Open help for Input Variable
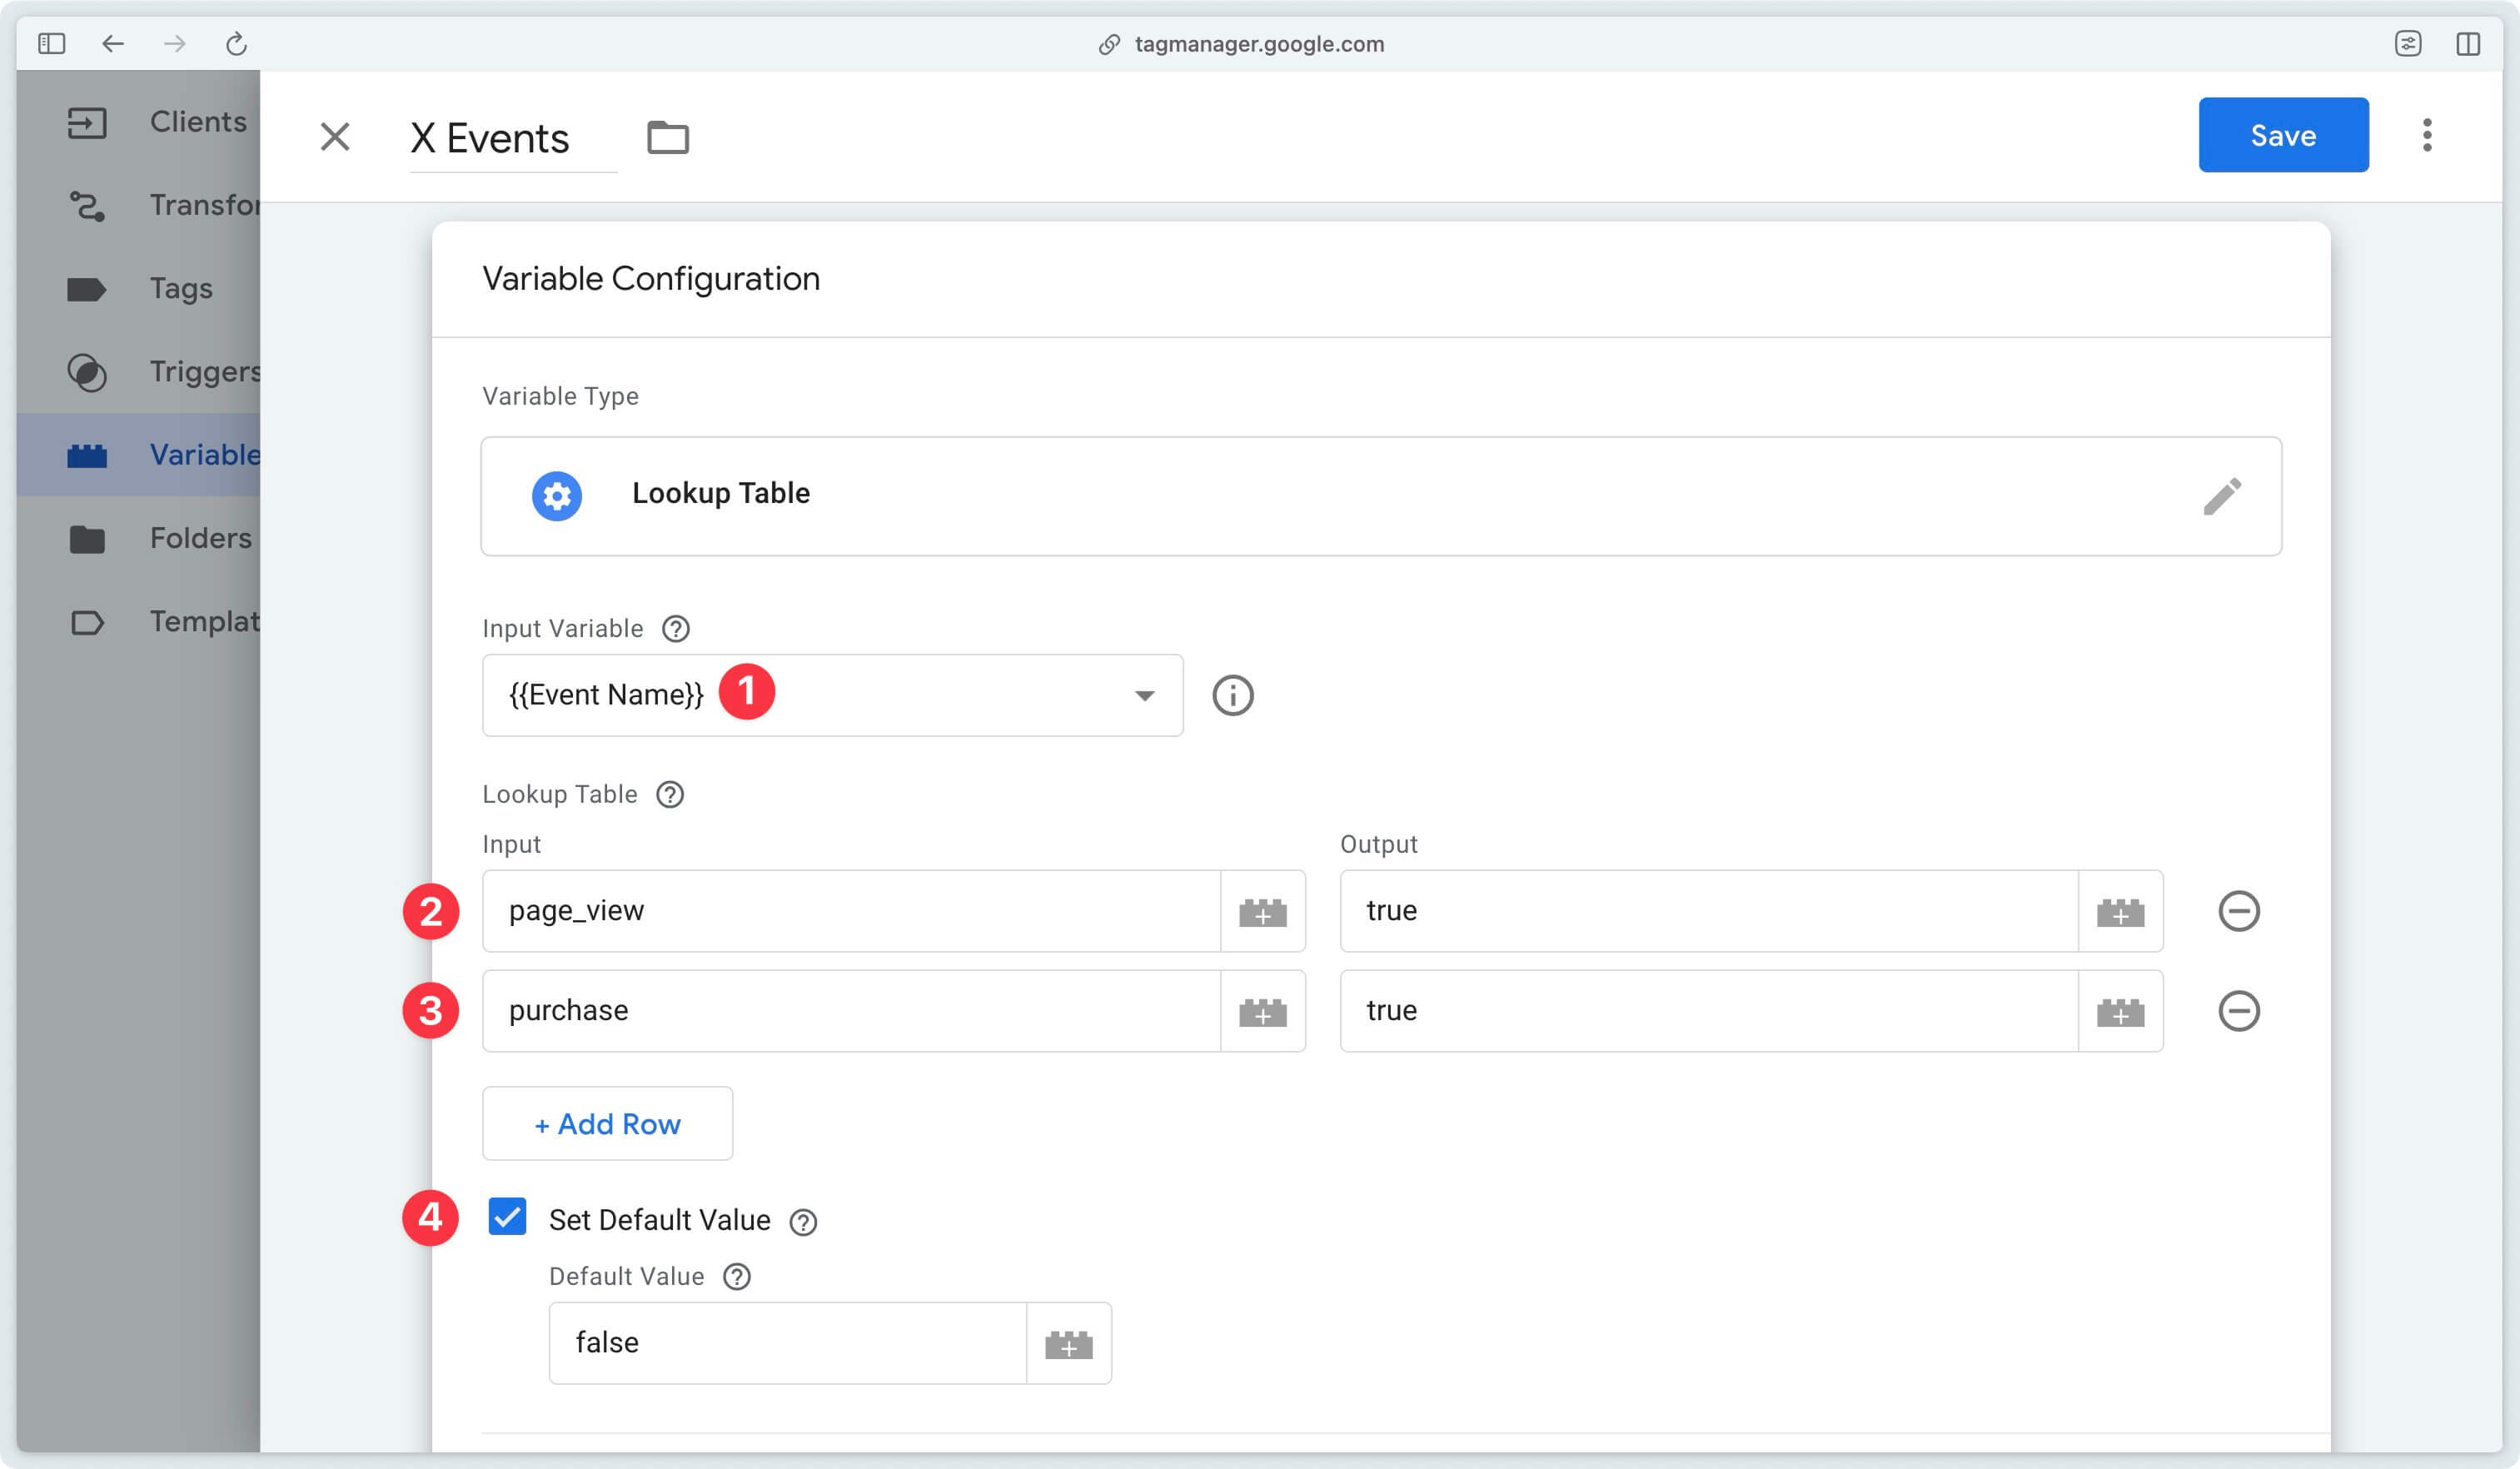This screenshot has height=1469, width=2520. click(676, 628)
